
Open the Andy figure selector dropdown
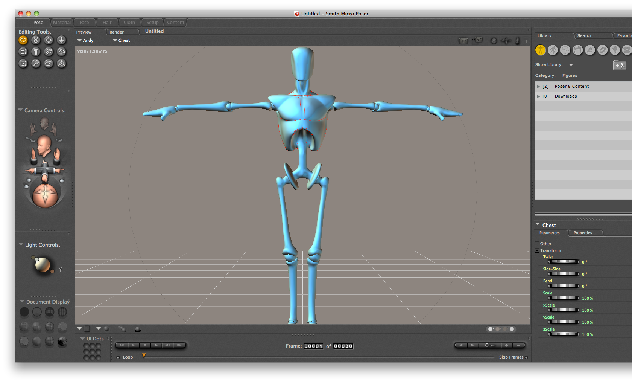[x=85, y=40]
